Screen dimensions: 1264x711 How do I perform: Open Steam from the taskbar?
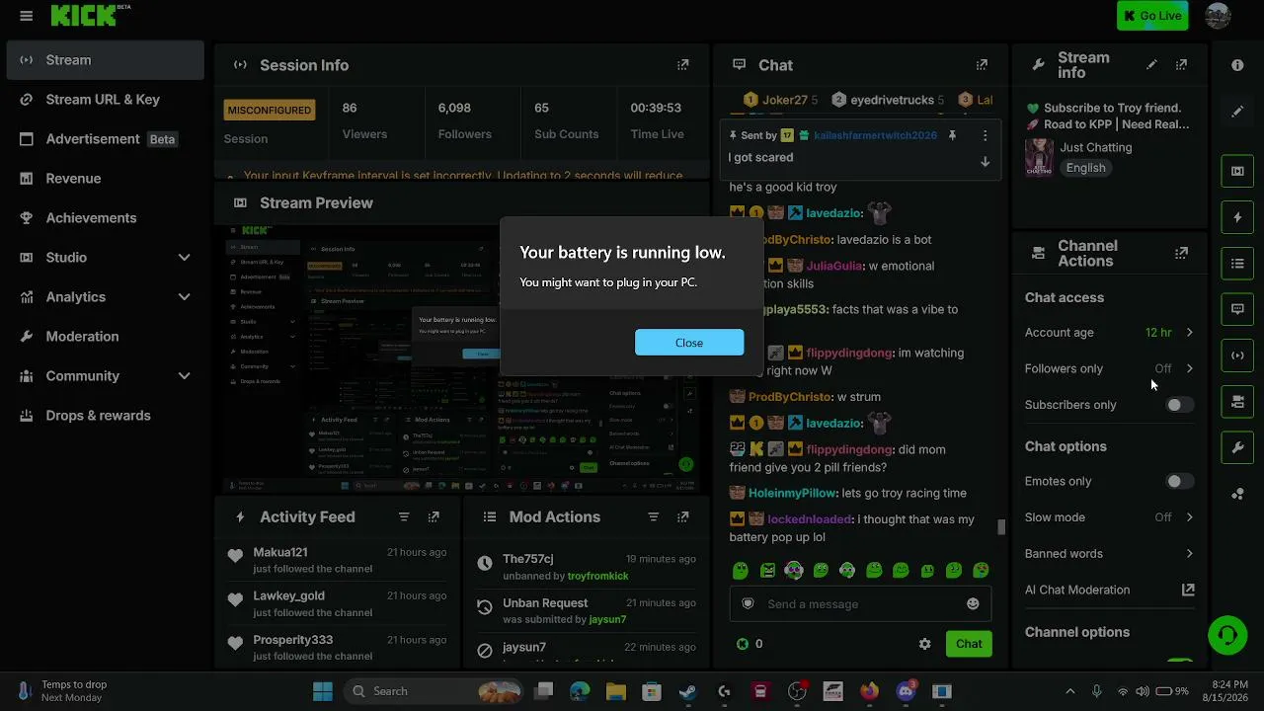pos(687,691)
